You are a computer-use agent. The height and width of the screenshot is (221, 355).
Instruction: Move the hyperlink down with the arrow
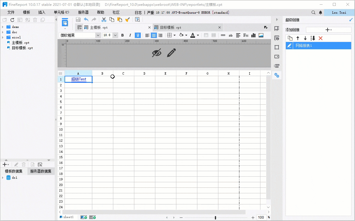(305, 38)
